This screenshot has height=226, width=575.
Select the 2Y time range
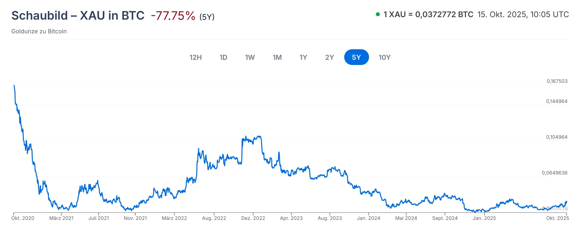coord(329,57)
